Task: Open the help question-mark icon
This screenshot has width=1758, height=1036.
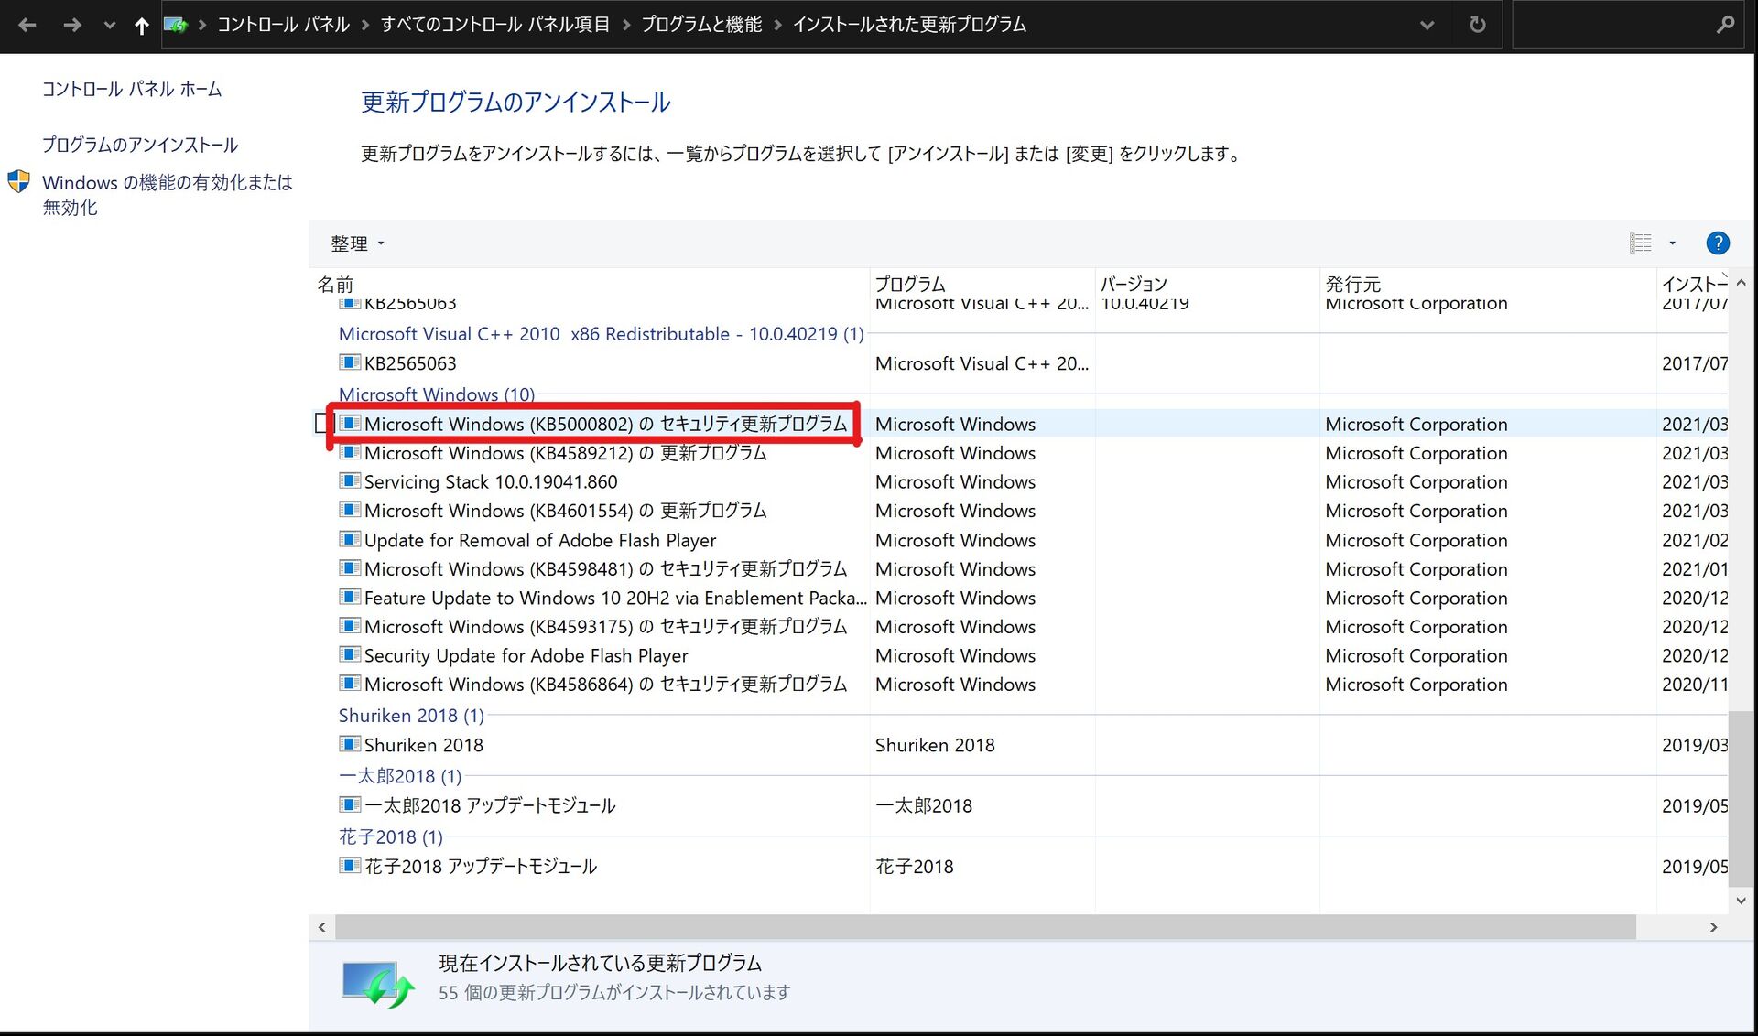Action: pyautogui.click(x=1717, y=243)
